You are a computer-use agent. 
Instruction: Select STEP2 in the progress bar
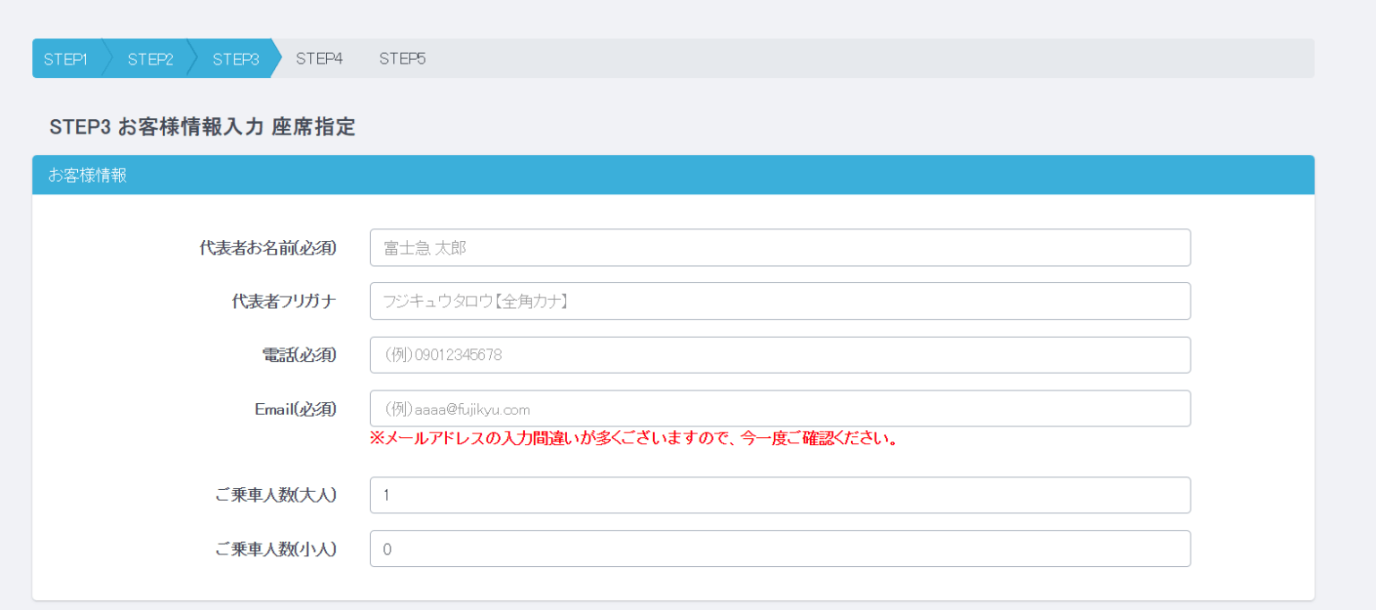[150, 59]
